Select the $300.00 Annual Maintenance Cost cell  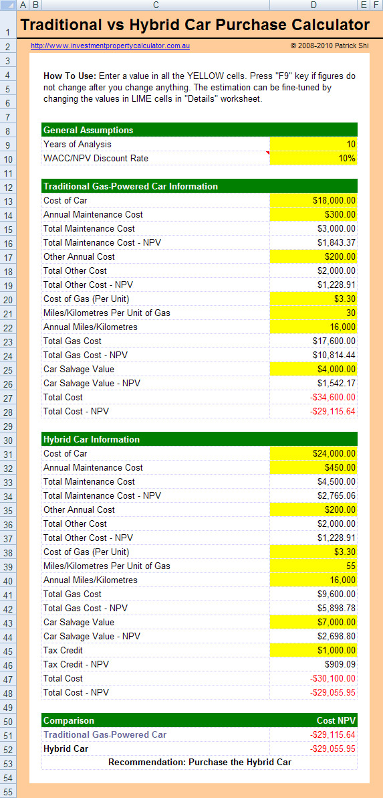pos(313,215)
